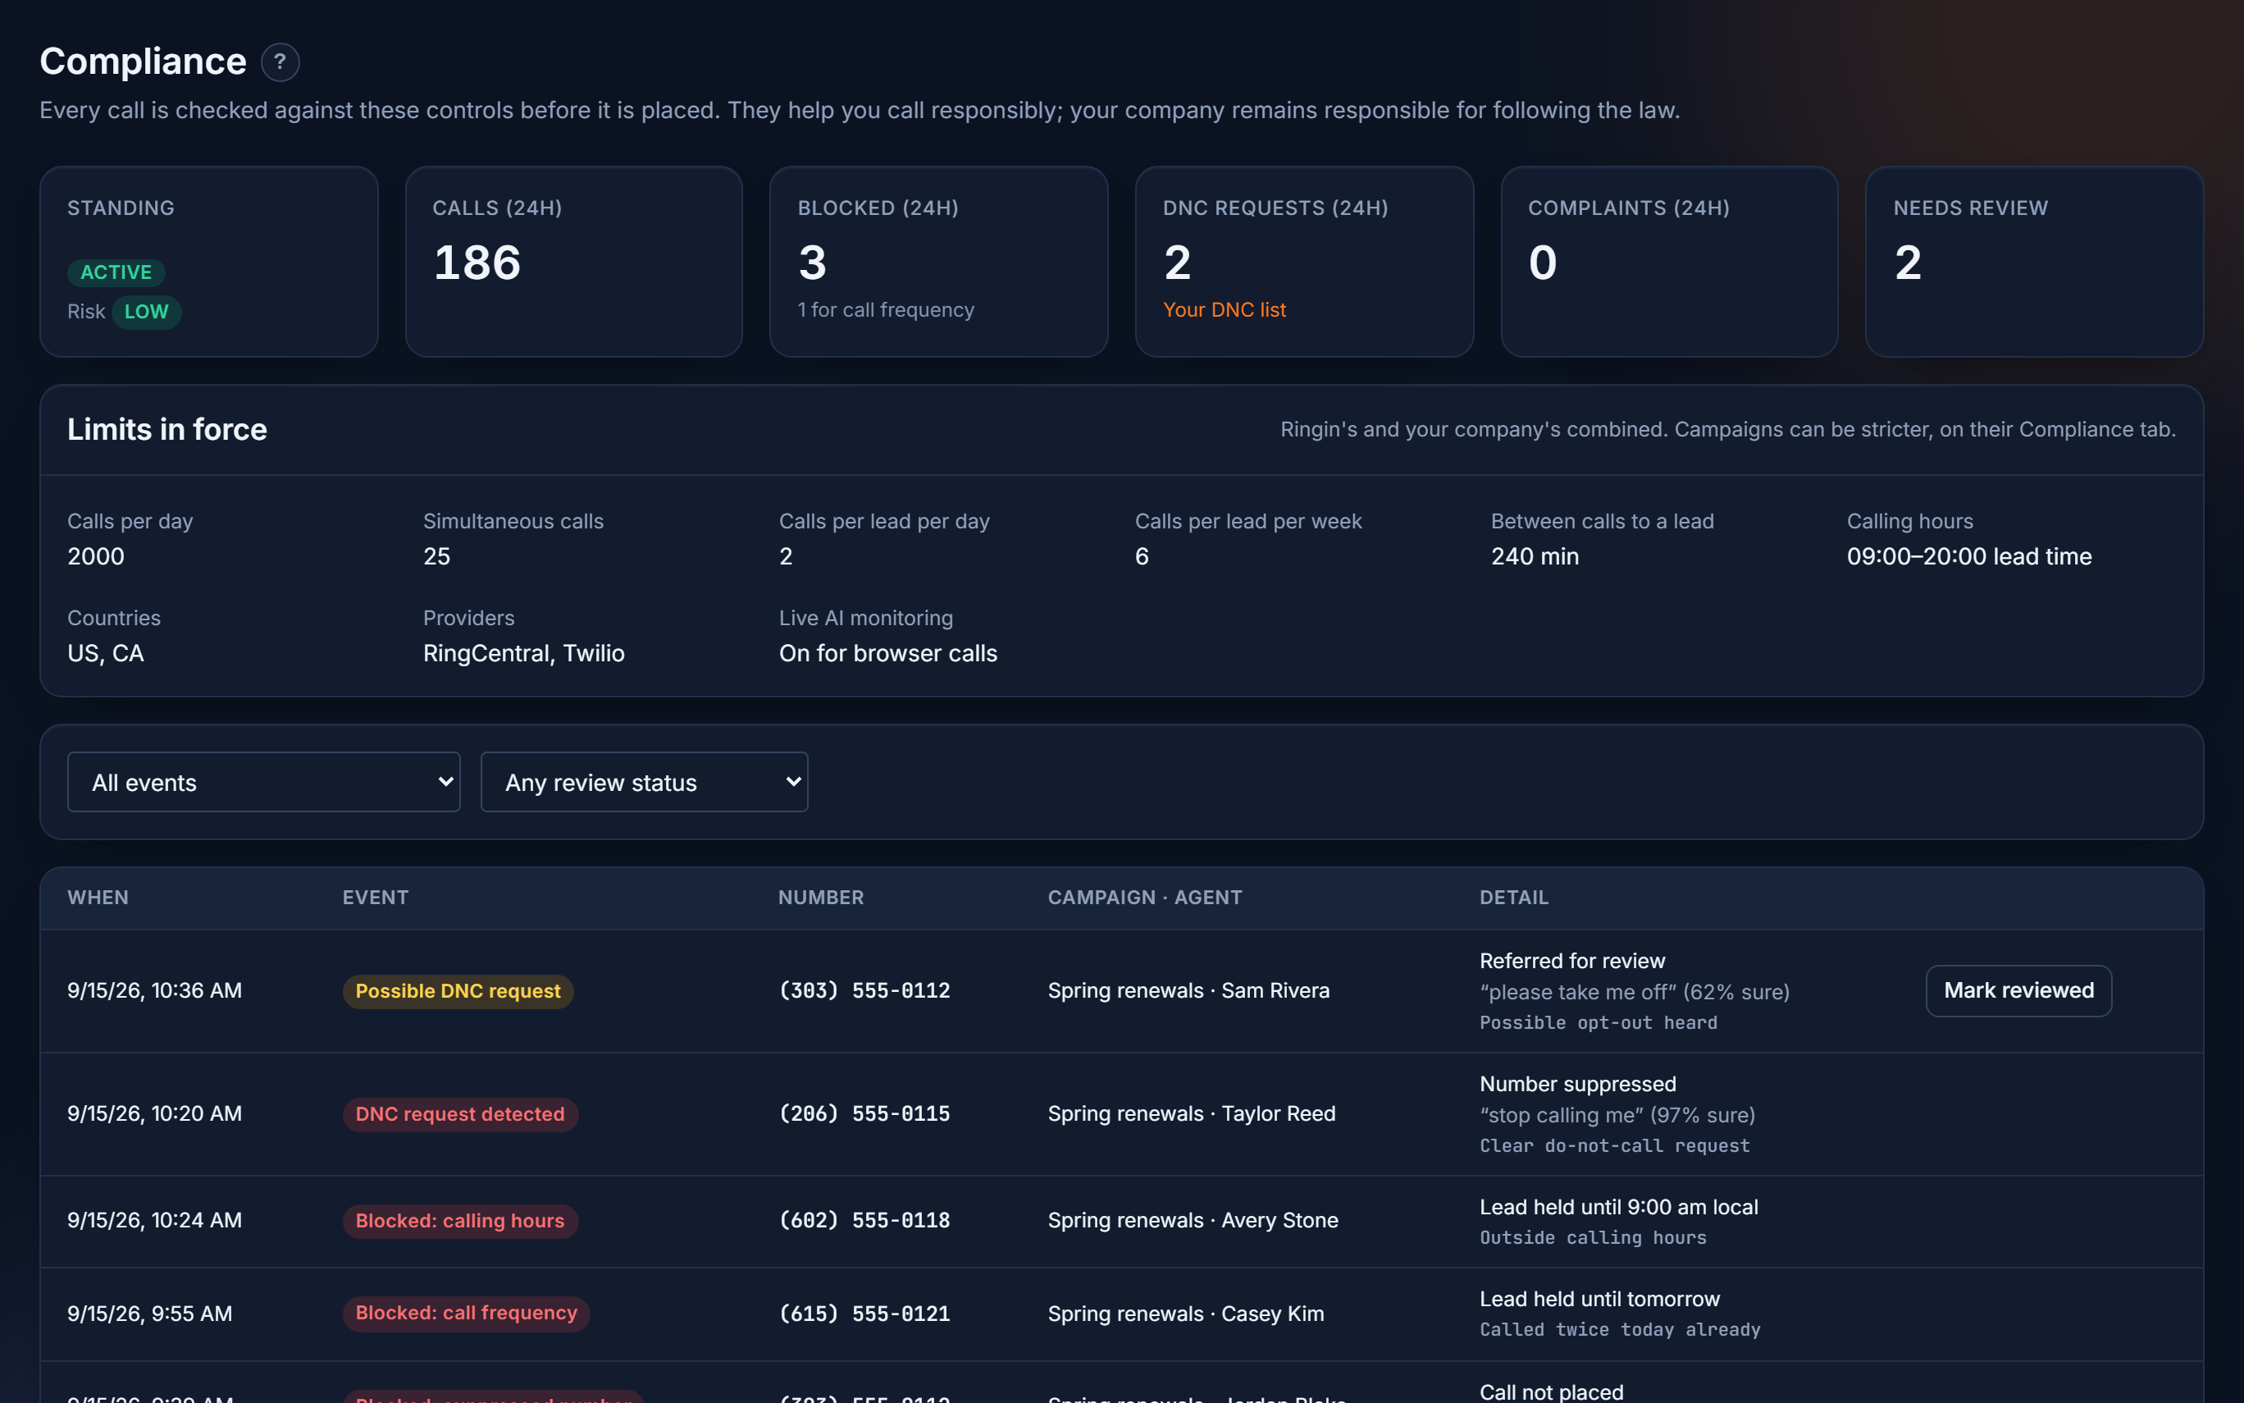Click the Calls per day value 2000
The image size is (2244, 1403).
click(95, 557)
